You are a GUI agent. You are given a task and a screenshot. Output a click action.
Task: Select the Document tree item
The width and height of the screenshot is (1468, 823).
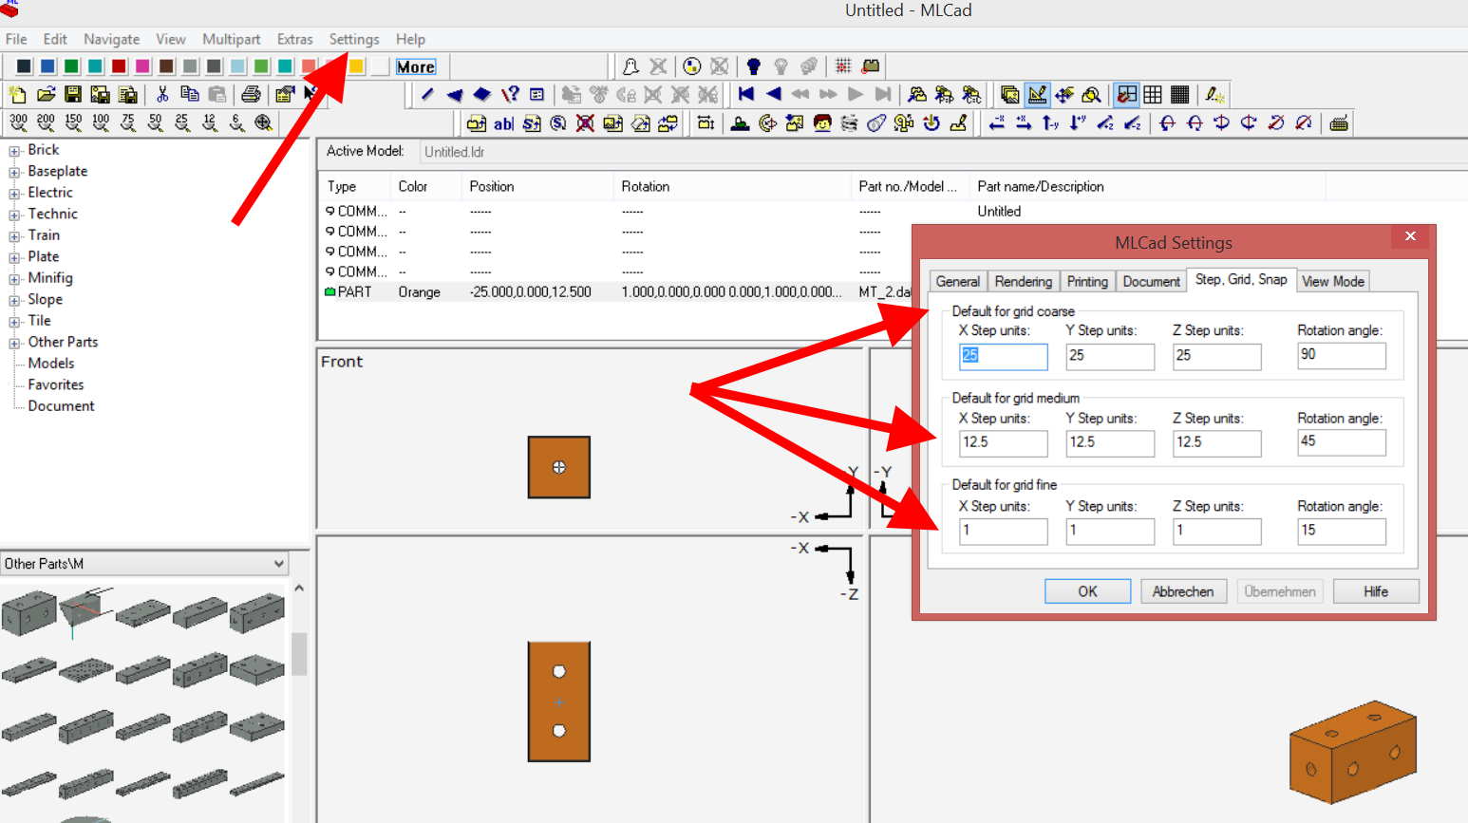pyautogui.click(x=61, y=406)
